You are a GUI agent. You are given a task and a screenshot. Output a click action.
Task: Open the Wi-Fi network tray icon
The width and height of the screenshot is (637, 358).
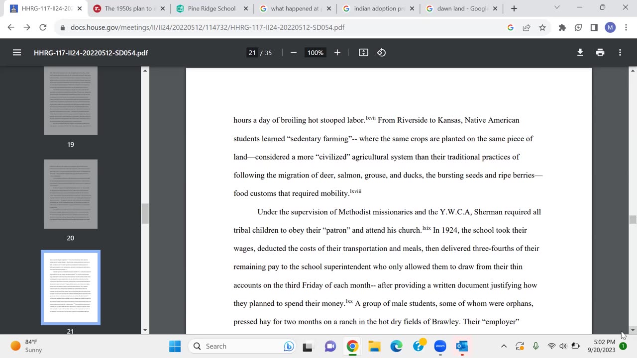click(551, 346)
